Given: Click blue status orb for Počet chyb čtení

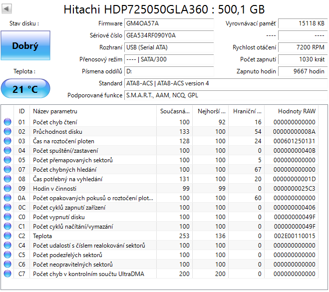Looking at the screenshot, I should pyautogui.click(x=7, y=122).
